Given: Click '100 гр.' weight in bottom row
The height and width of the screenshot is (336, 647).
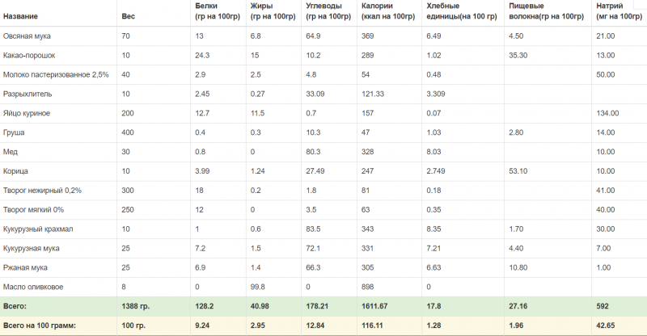Looking at the screenshot, I should [x=133, y=325].
